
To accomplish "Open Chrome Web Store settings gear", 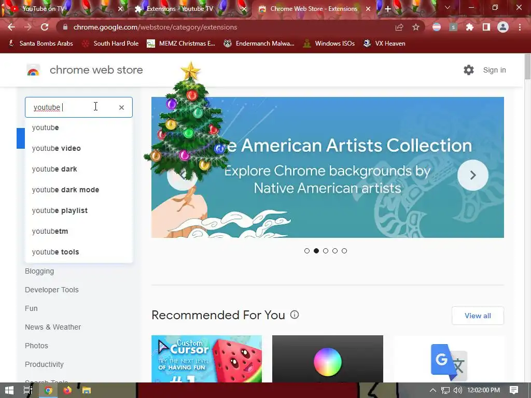I will (469, 70).
